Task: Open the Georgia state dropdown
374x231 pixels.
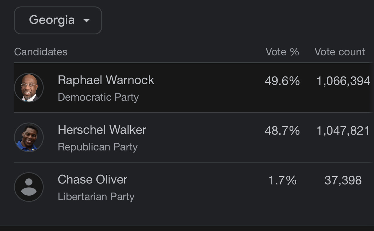Action: click(x=58, y=20)
